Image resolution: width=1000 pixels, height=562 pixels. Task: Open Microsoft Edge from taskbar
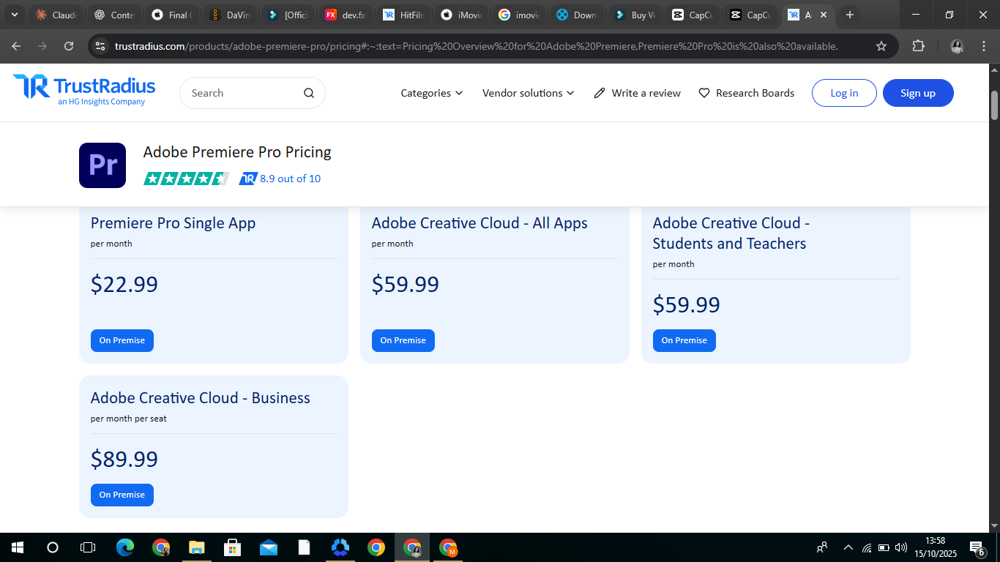click(x=125, y=547)
